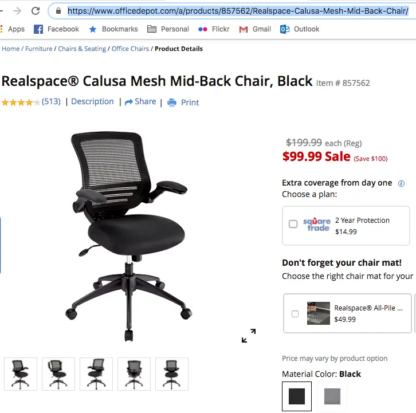Open the Outlook bookmark
416x413 pixels.
(x=300, y=29)
